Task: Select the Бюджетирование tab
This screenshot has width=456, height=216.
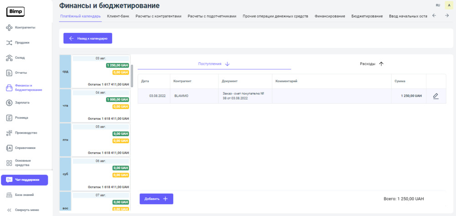Action: [x=367, y=16]
